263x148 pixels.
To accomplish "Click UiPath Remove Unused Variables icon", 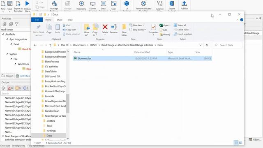I will [143, 4].
